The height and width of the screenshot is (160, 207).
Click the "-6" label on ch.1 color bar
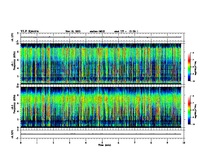point(193,53)
